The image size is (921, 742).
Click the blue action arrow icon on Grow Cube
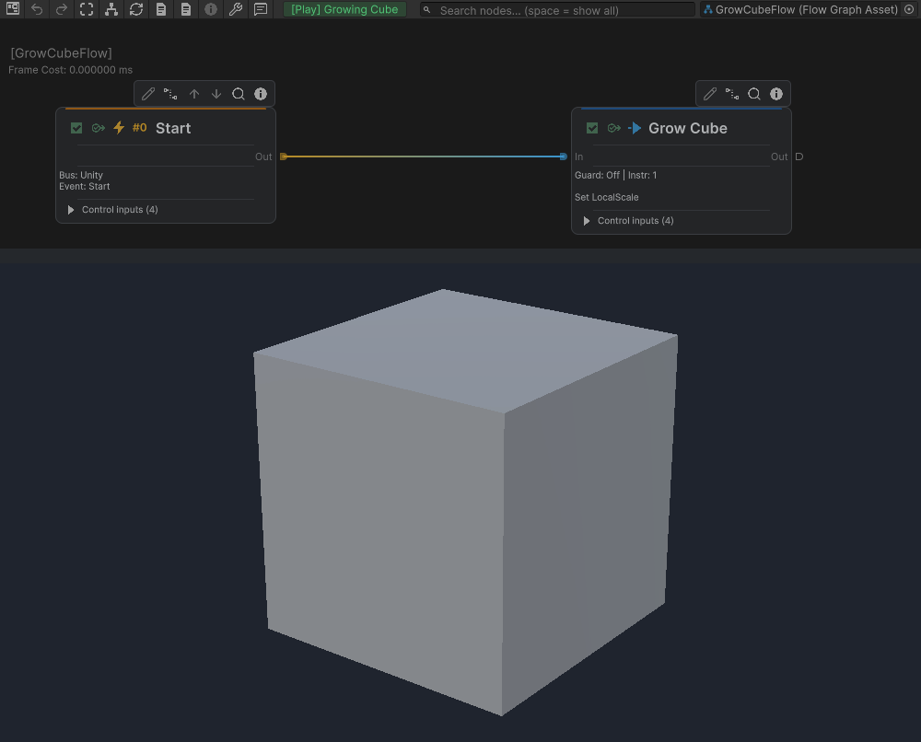pos(635,128)
